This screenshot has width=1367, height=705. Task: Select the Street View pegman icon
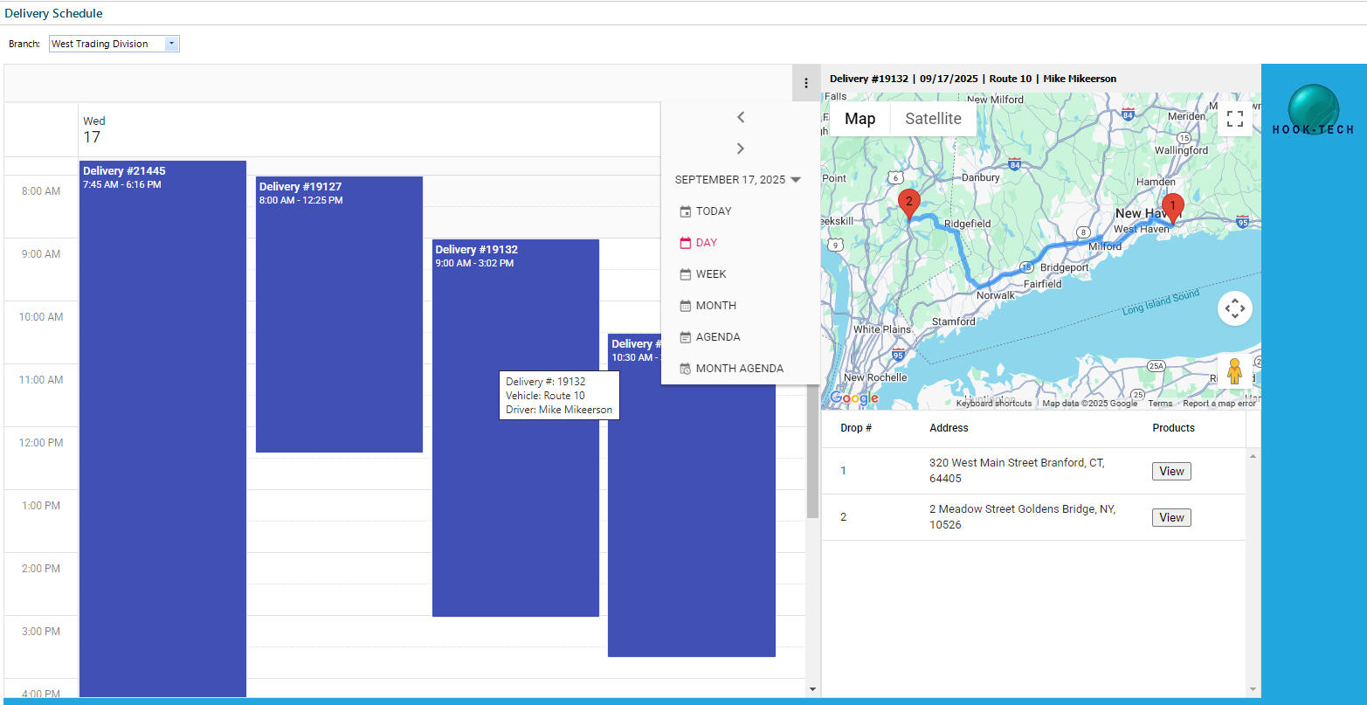point(1234,371)
